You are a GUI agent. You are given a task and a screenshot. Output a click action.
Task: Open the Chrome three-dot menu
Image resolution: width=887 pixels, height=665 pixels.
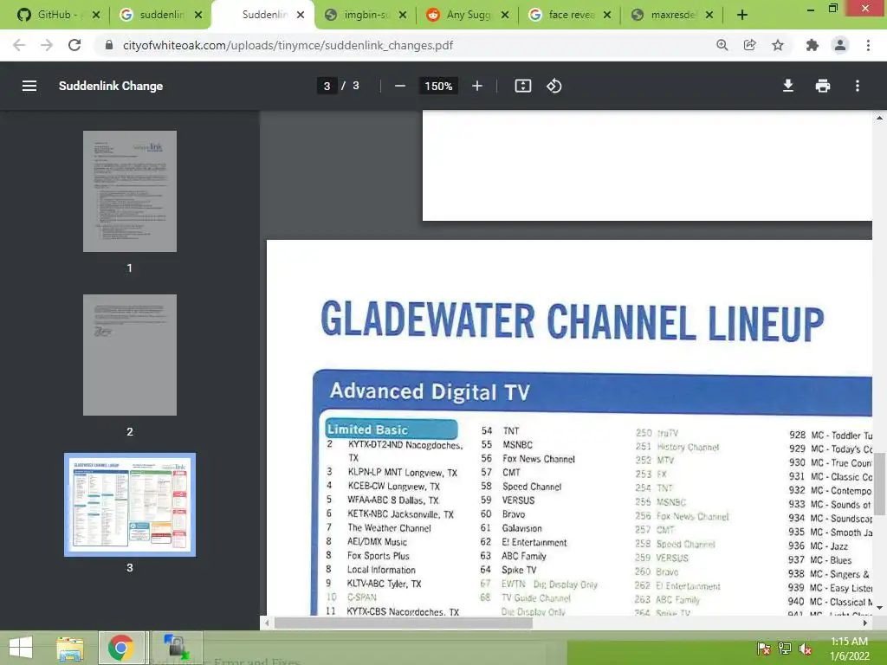pos(868,45)
